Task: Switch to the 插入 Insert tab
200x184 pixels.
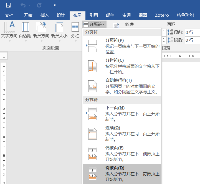Action: coord(44,15)
